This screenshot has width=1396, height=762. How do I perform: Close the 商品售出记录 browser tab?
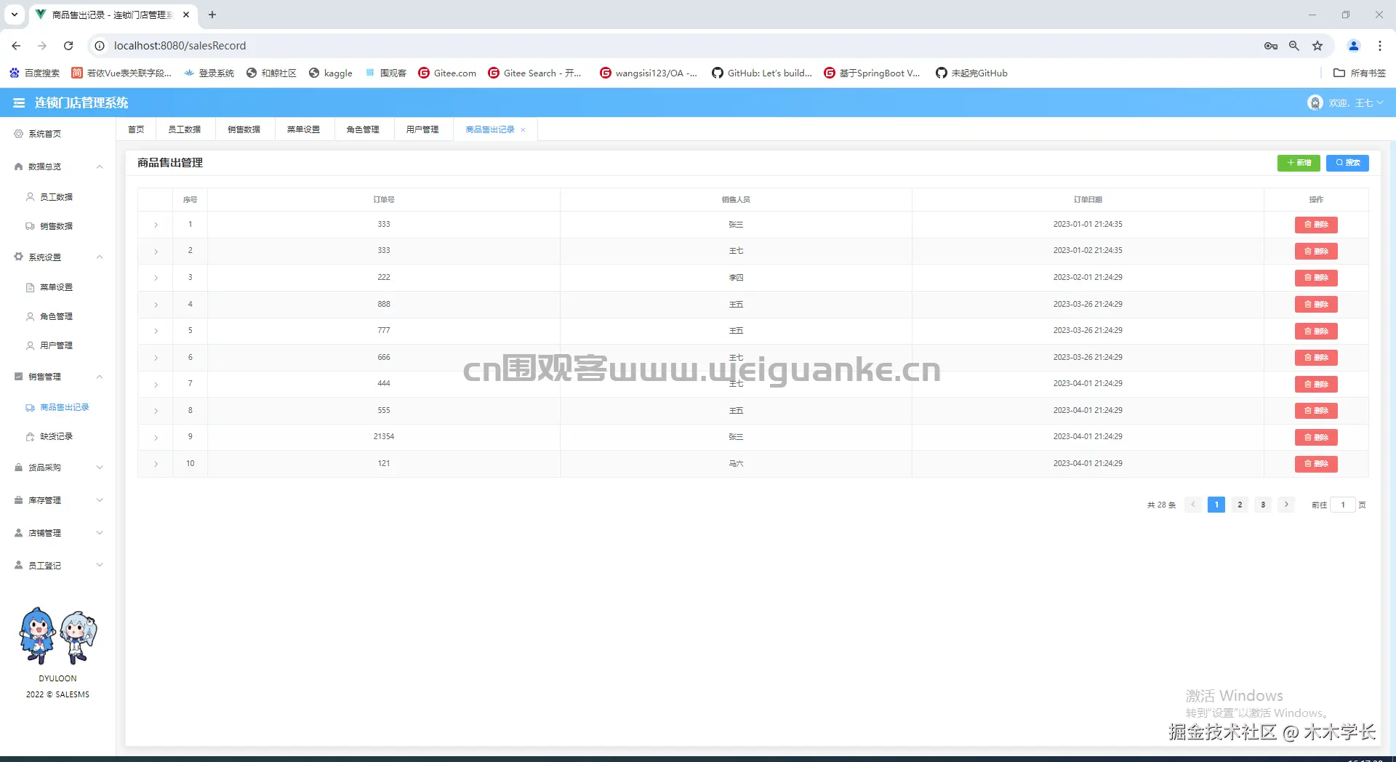point(186,15)
